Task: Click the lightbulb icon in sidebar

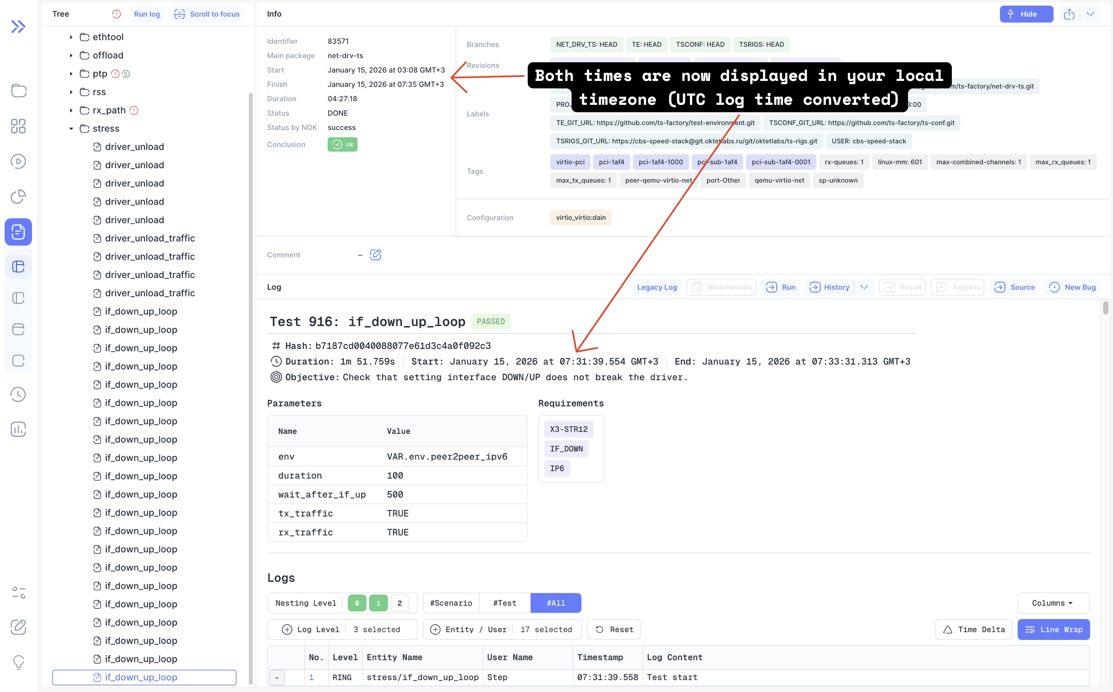Action: coord(18,662)
